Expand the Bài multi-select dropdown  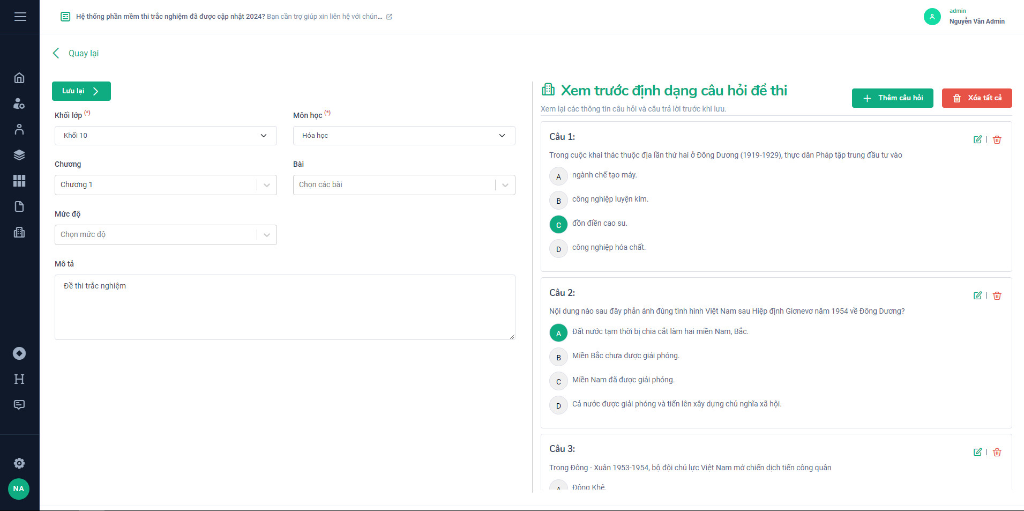404,185
